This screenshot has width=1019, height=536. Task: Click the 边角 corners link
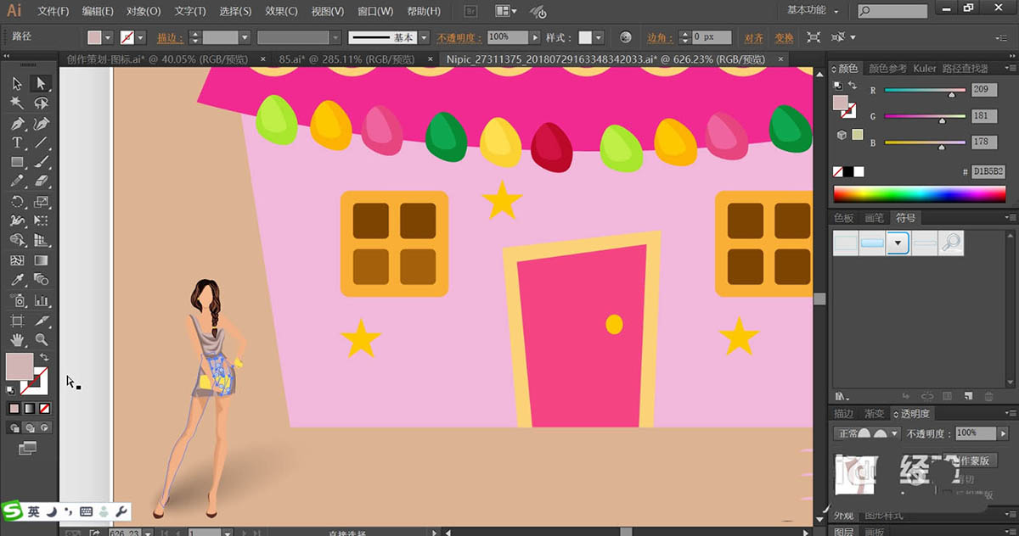click(x=661, y=37)
